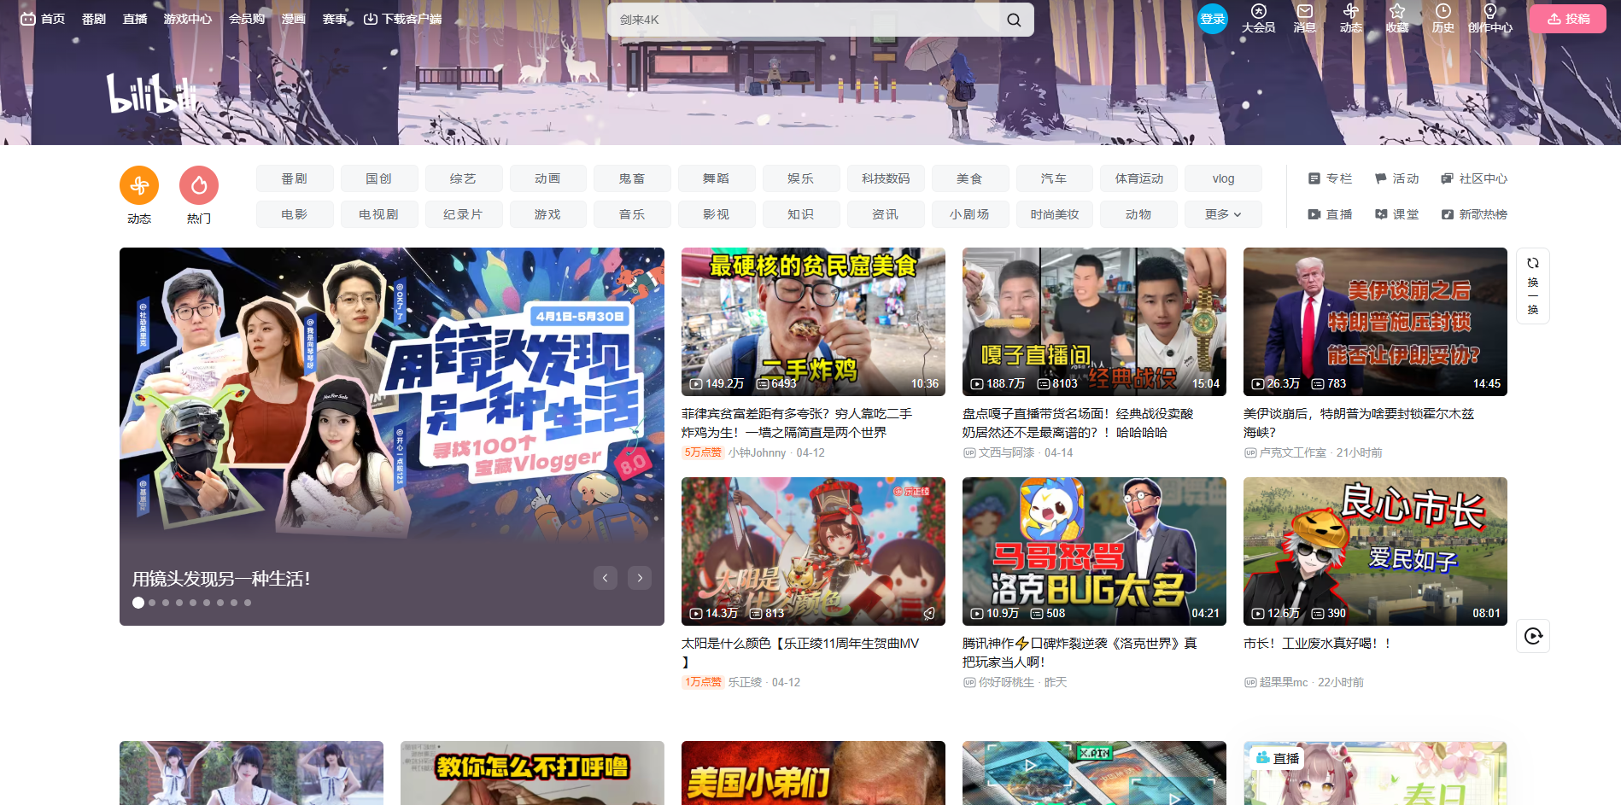
Task: Open the 番剧 item in top navigation
Action: [x=93, y=18]
